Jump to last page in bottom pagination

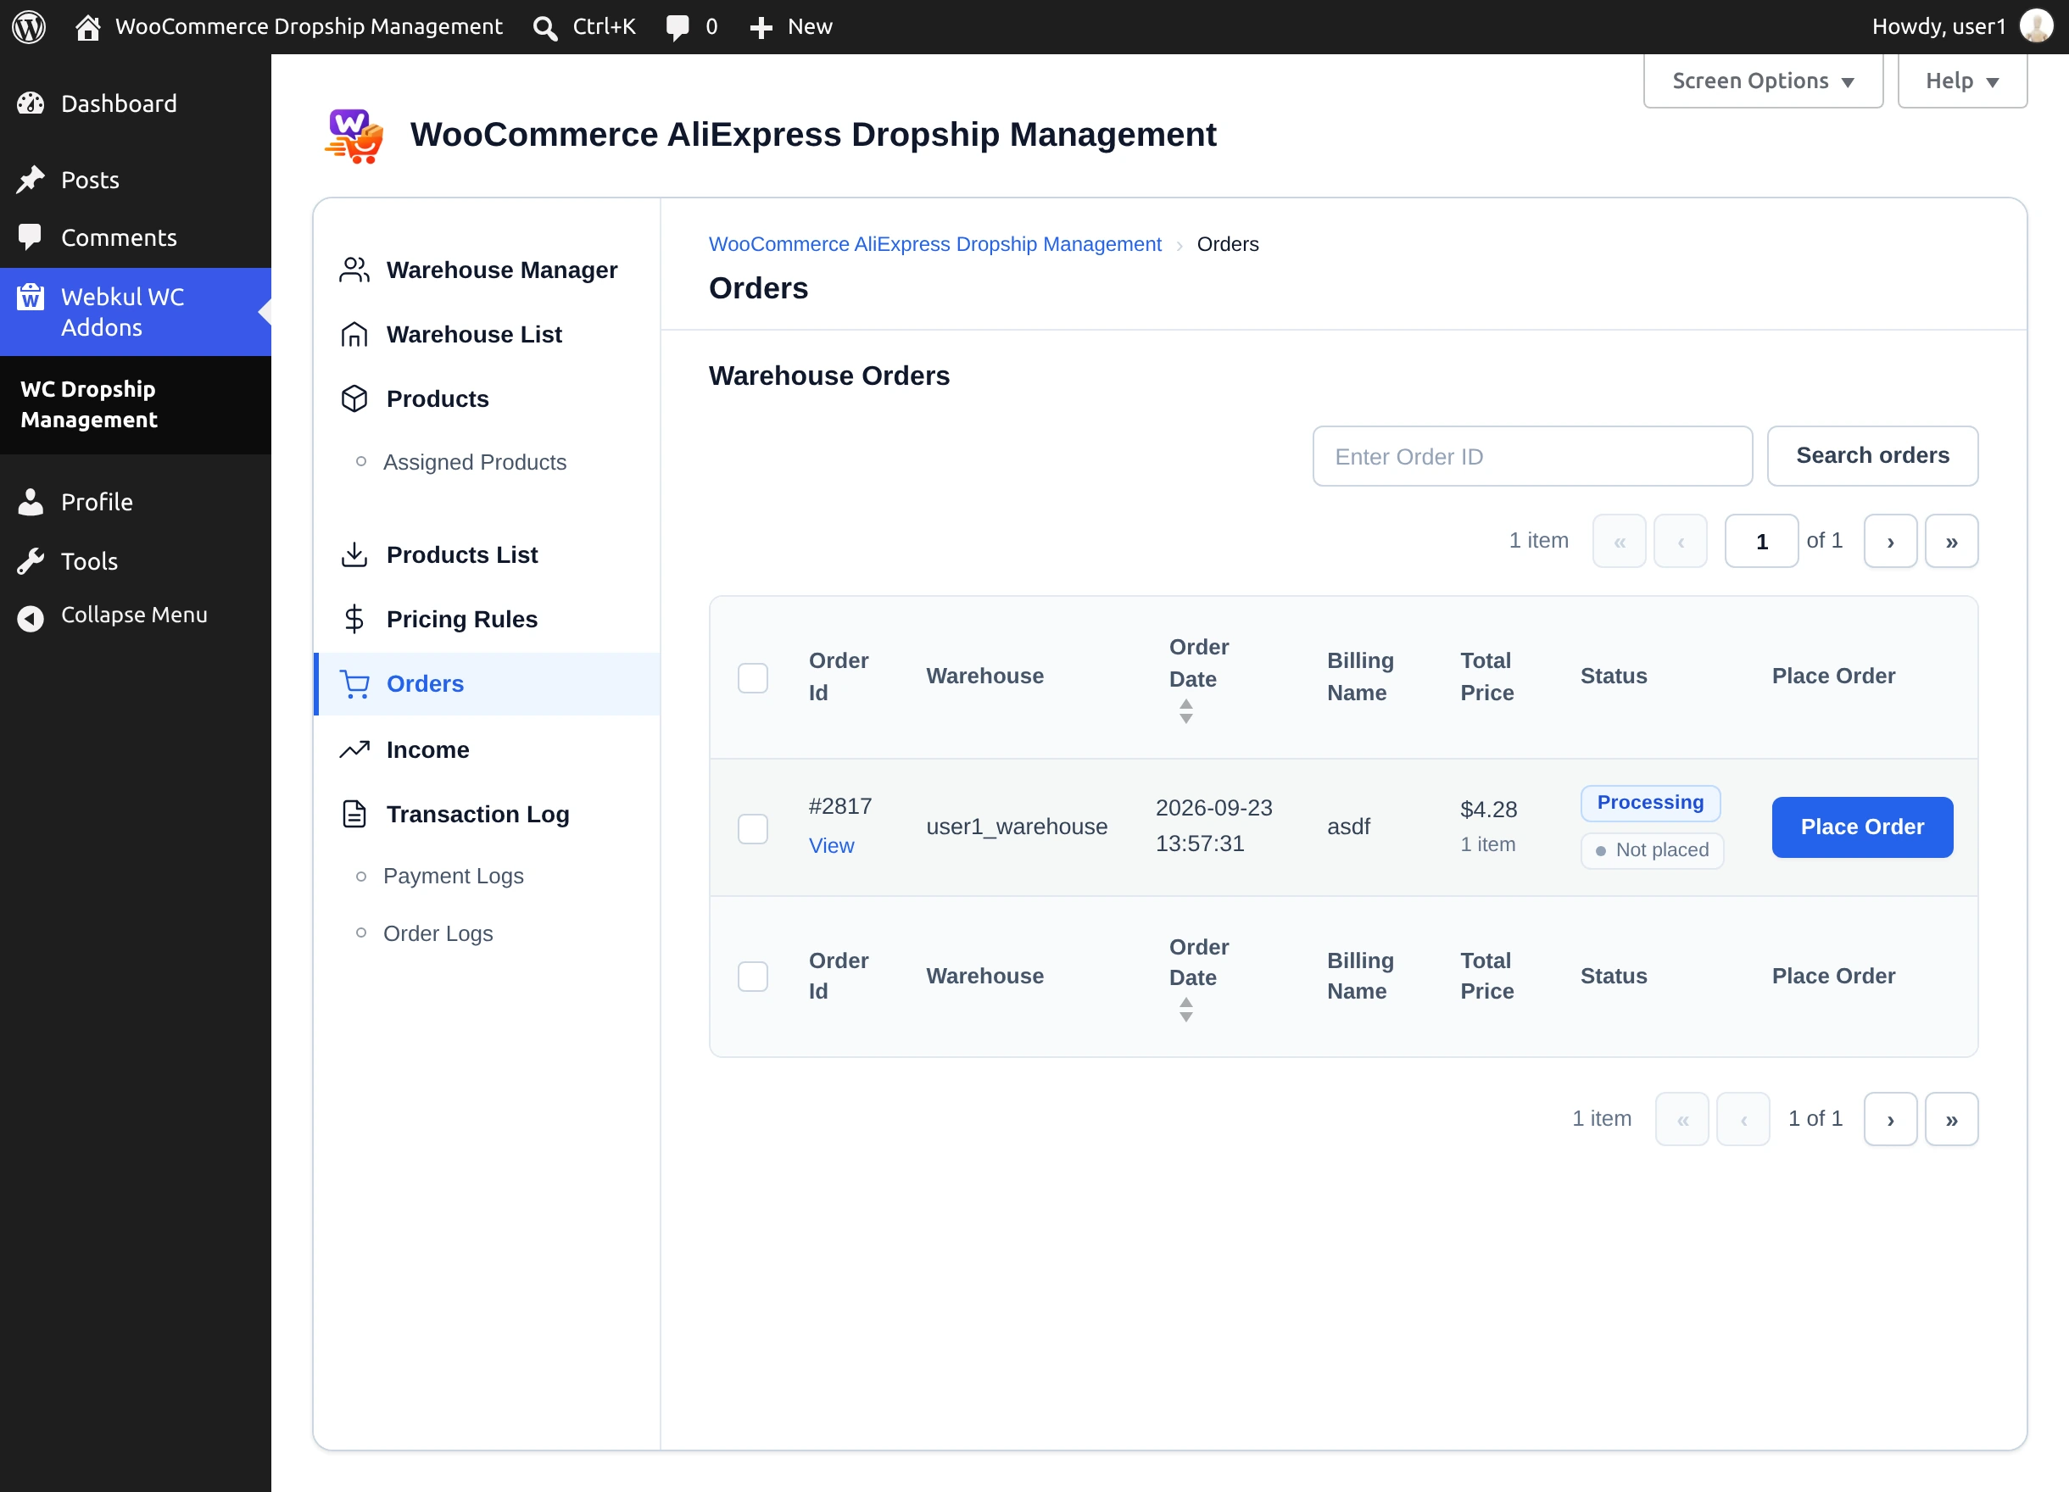click(x=1951, y=1119)
